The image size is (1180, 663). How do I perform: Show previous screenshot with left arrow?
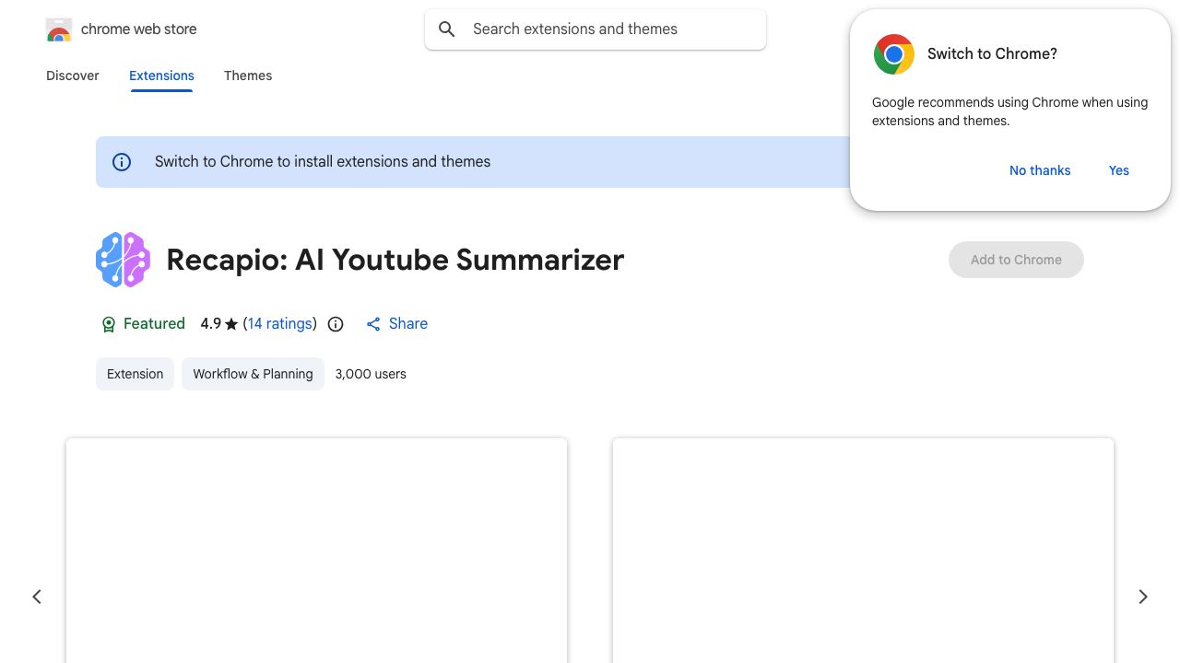click(x=37, y=597)
